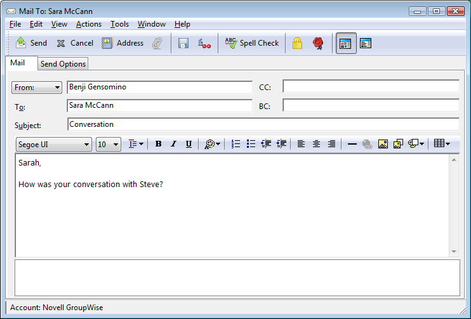Click the Find/Check names toolbar icon
The width and height of the screenshot is (471, 319).
pos(204,44)
